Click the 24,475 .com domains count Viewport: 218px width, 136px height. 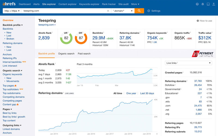point(198,106)
